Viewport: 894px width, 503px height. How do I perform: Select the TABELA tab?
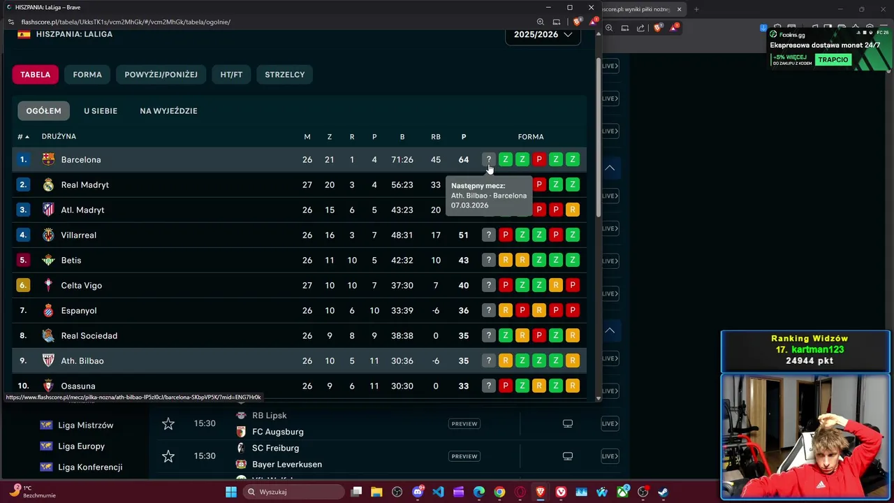coord(35,74)
